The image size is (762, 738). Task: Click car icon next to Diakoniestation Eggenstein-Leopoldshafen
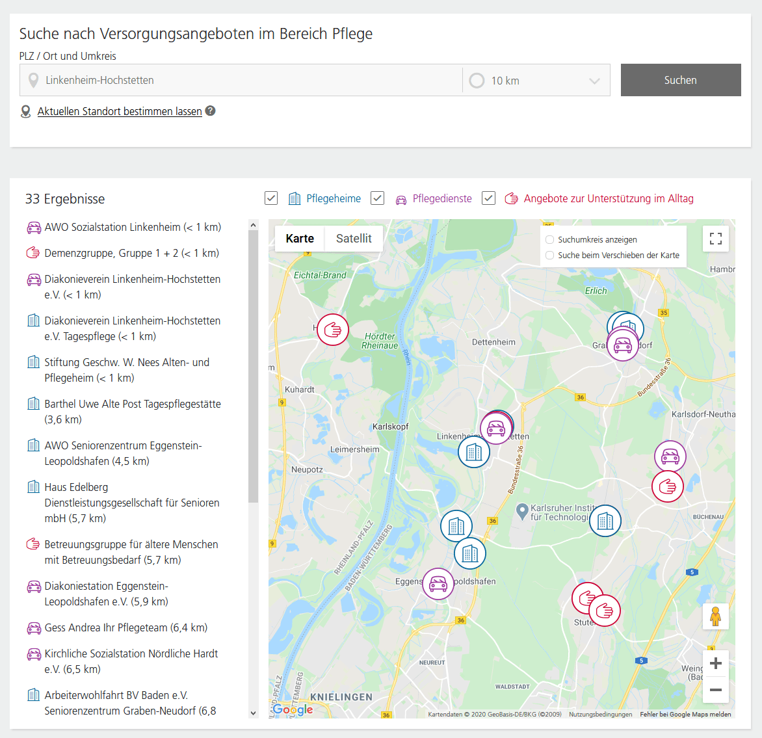pos(34,586)
